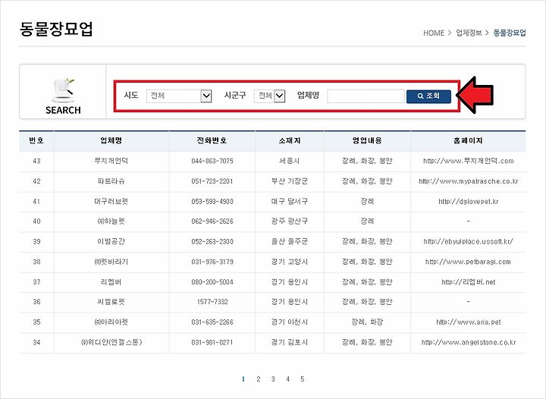
Task: Open 업체정보 breadcrumb link
Action: [x=469, y=33]
